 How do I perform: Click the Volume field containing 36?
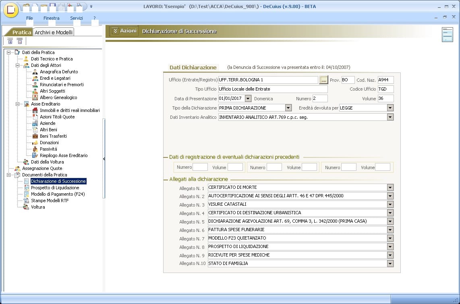(386, 99)
